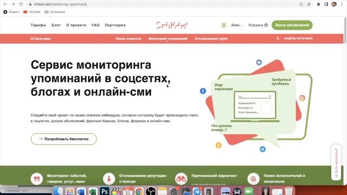Open the browser side panel icon

click(326, 4)
